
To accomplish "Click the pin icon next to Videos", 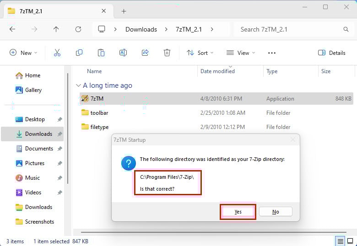I will click(59, 193).
